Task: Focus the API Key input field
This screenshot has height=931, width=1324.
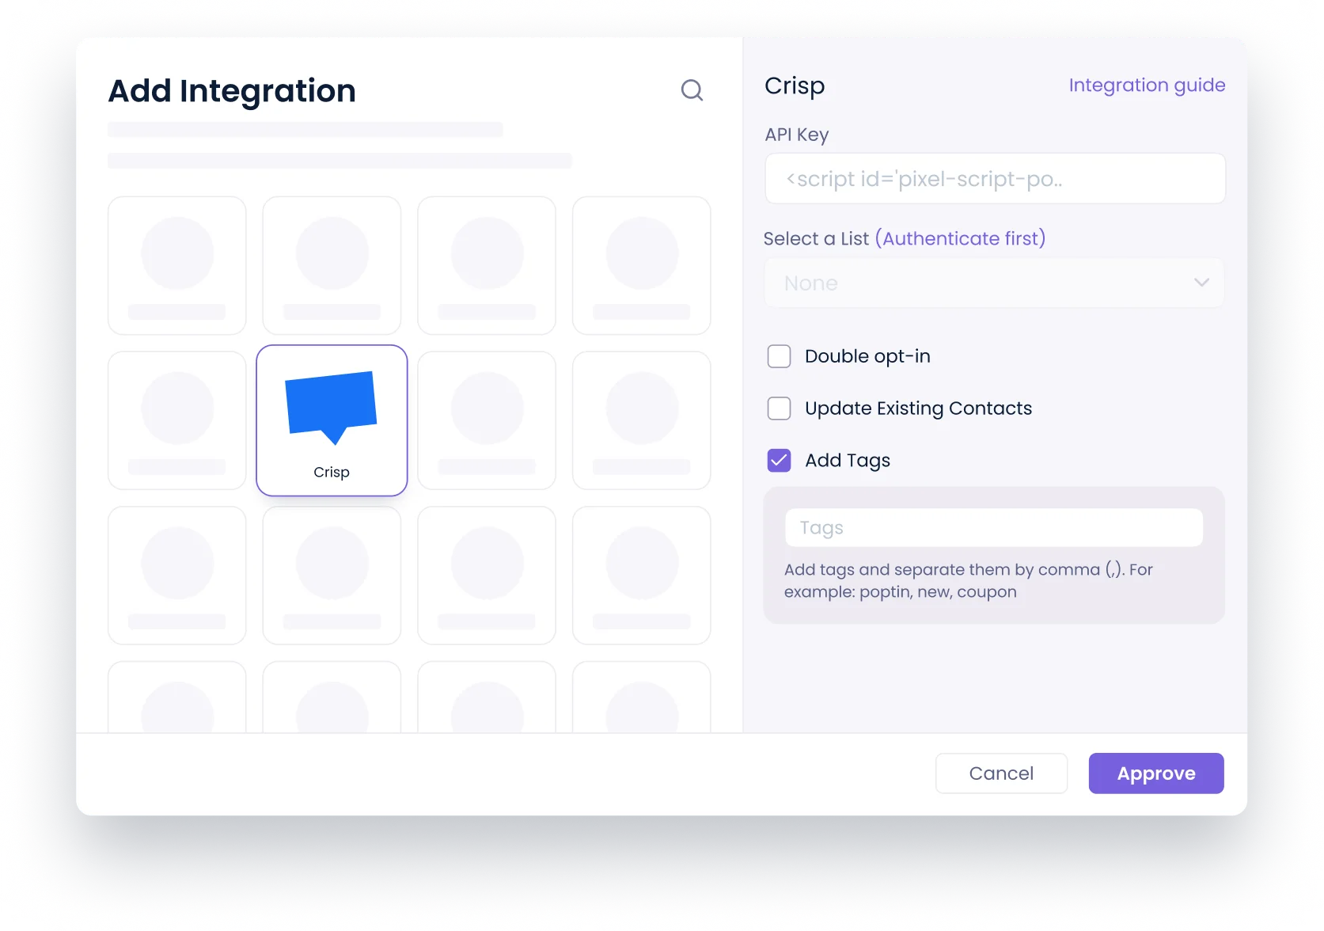Action: point(995,179)
